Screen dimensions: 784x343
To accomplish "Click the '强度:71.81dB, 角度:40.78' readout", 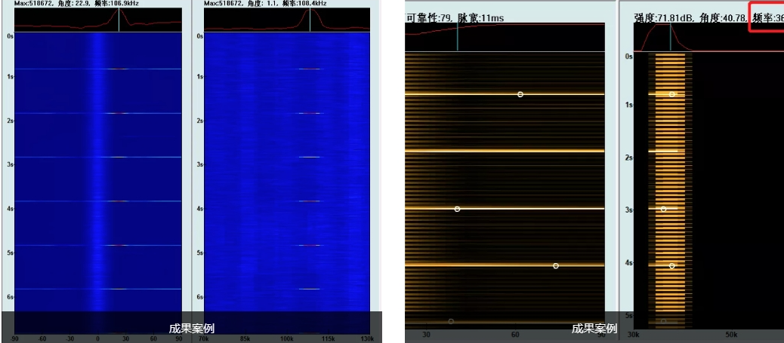I will pos(690,19).
